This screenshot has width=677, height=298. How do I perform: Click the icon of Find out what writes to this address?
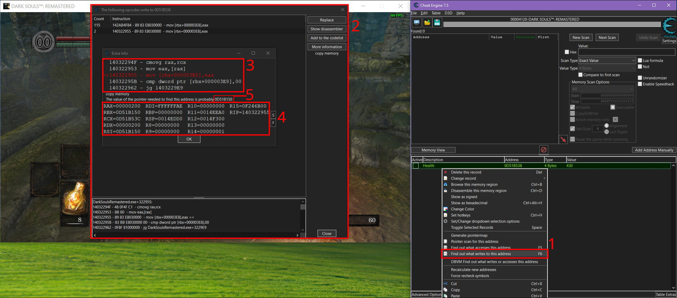(445, 254)
